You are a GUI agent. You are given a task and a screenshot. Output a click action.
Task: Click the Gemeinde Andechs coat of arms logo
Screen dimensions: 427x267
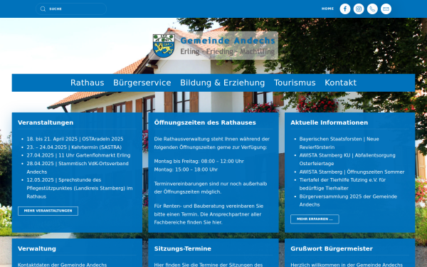[x=164, y=46]
